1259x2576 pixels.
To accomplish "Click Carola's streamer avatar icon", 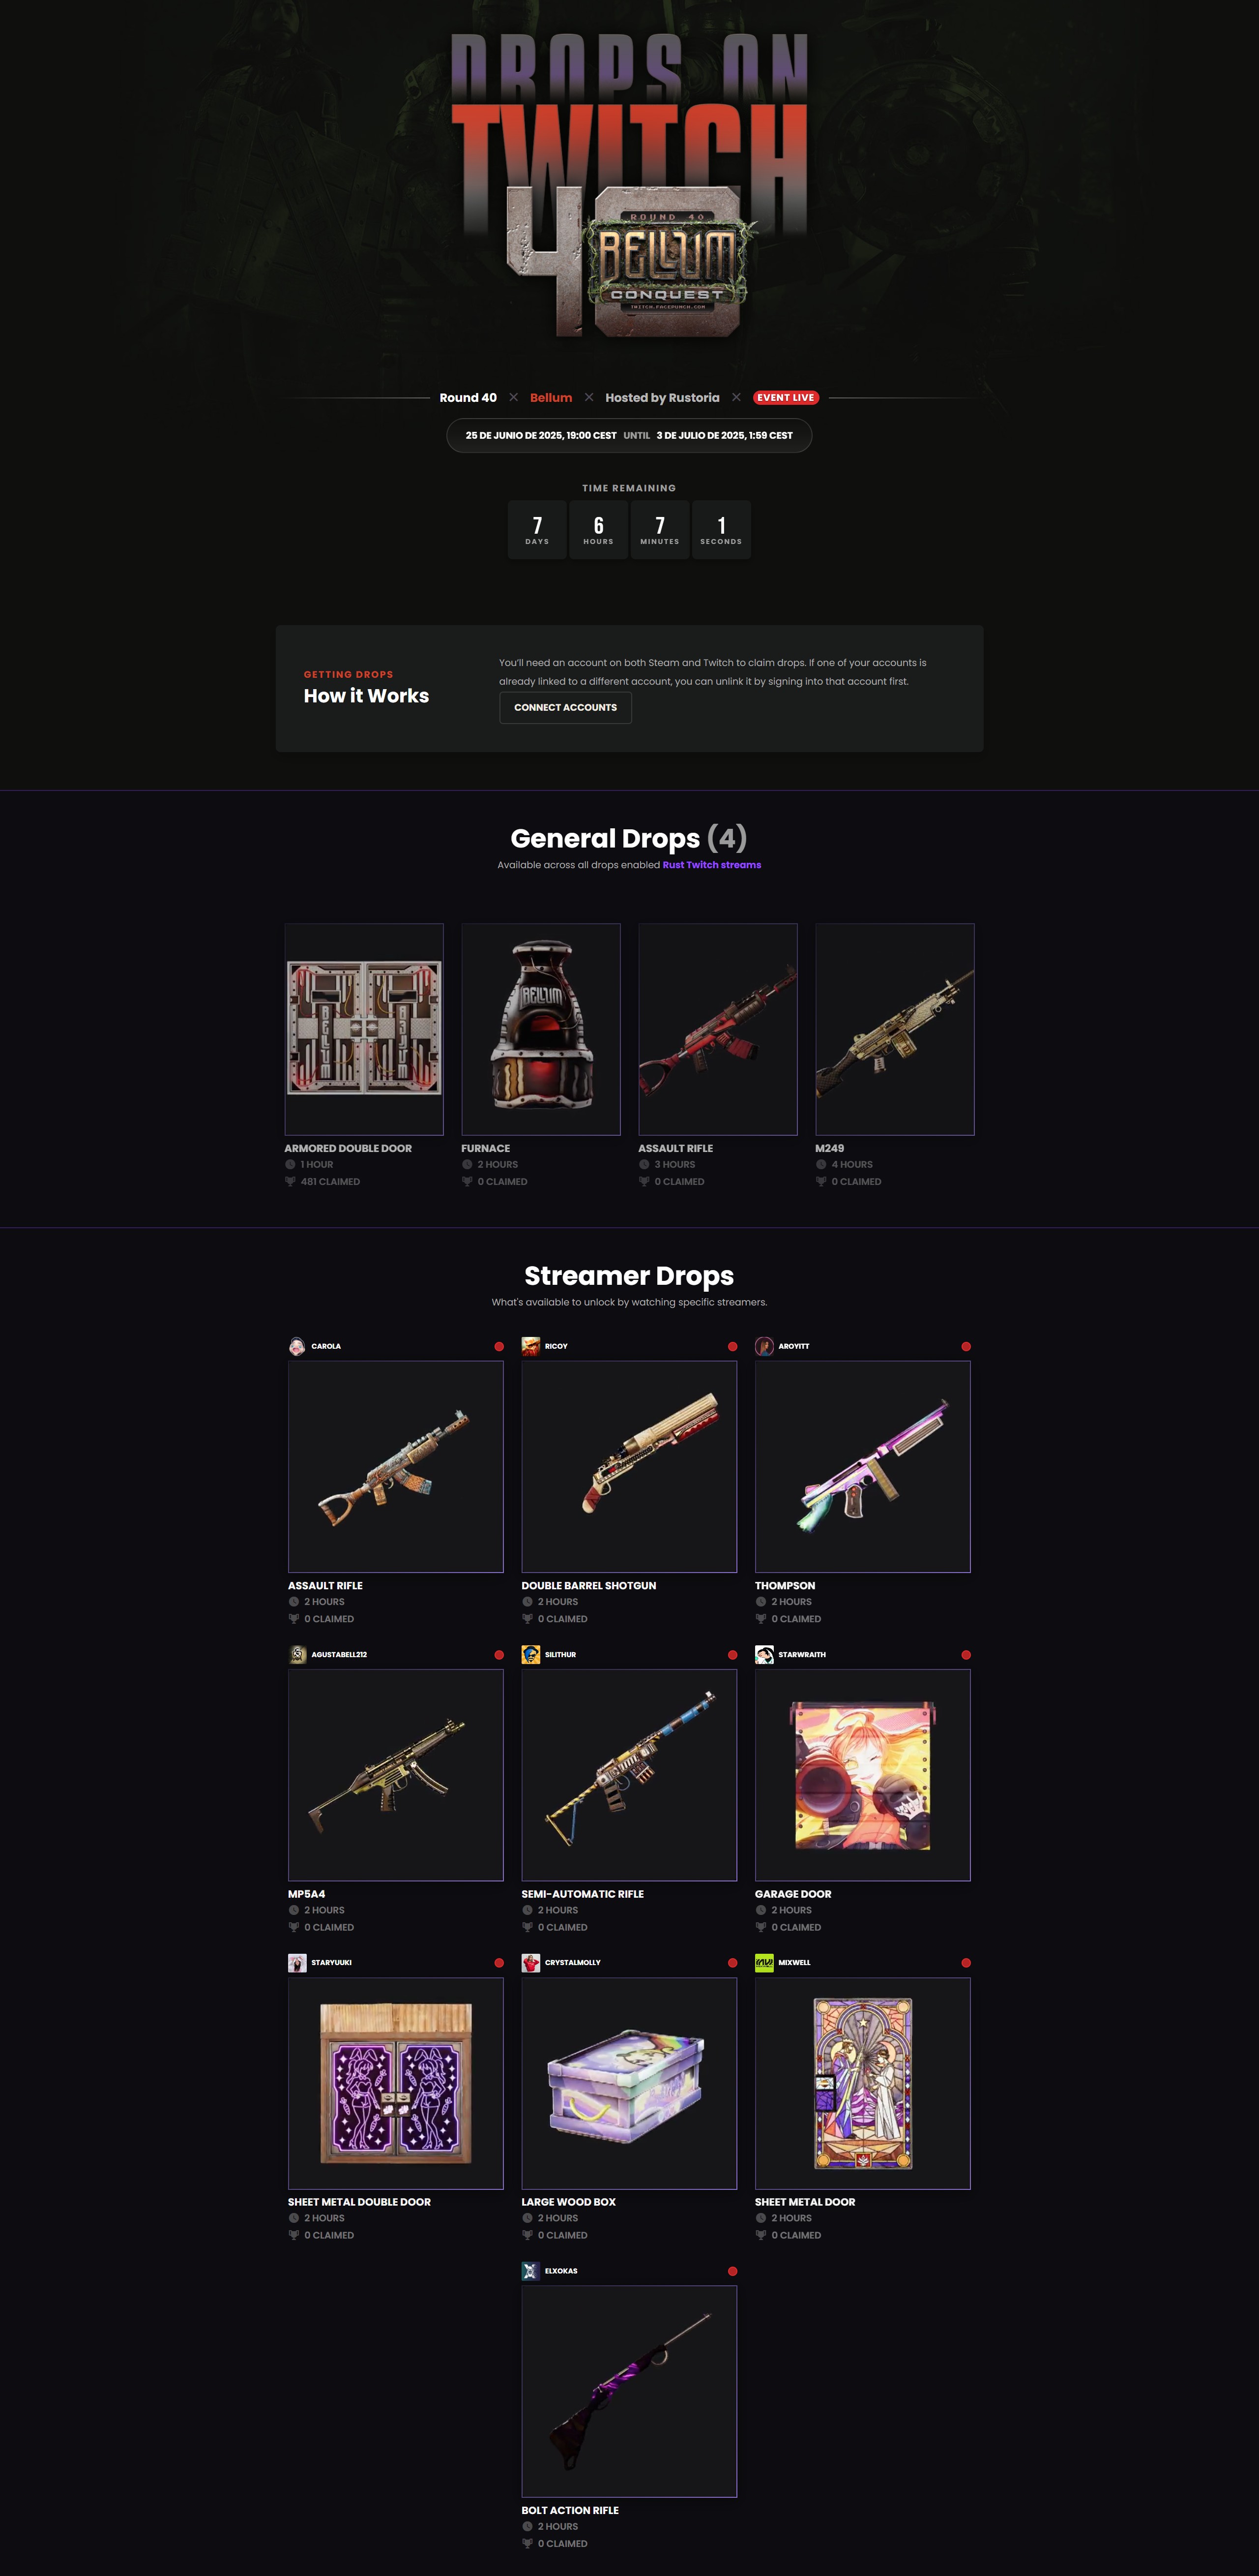I will click(x=297, y=1346).
